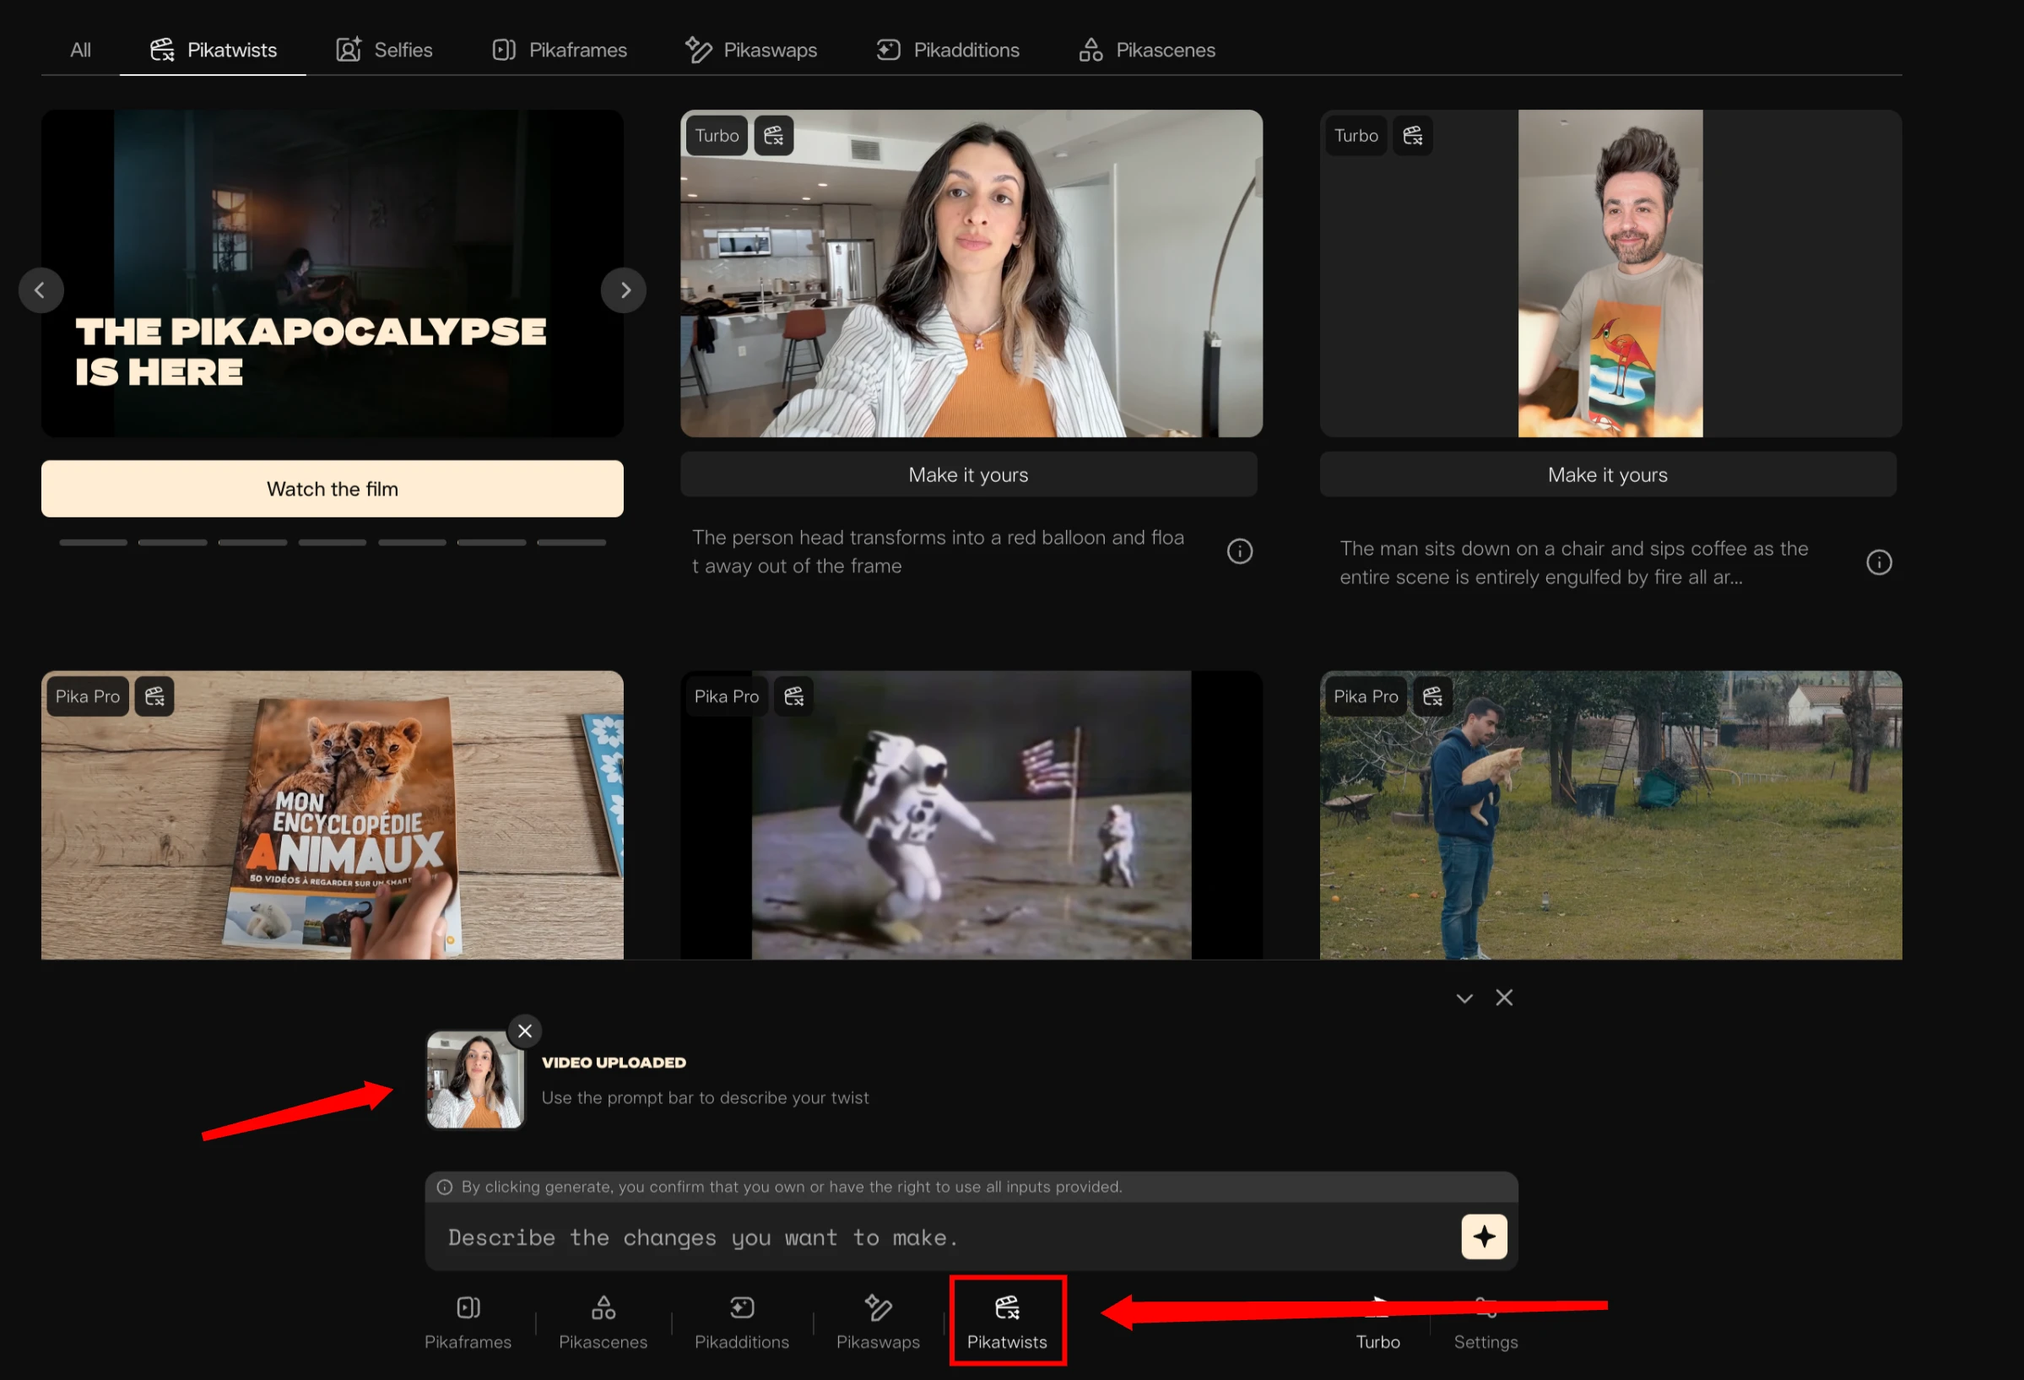Click the info icon in rights notice

(x=444, y=1188)
